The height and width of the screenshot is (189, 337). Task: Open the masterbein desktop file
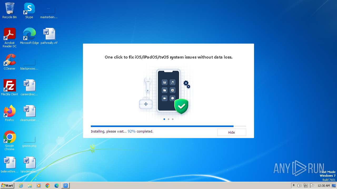[49, 10]
